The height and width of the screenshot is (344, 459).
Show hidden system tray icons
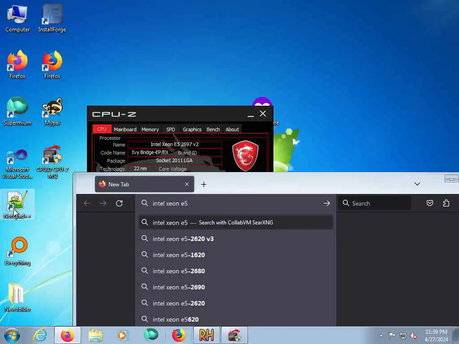point(381,335)
